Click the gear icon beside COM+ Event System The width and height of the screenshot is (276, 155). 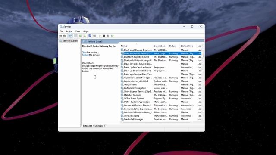[122, 99]
